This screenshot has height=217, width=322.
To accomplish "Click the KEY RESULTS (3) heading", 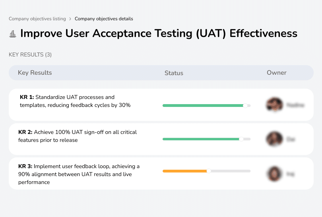I will (30, 54).
